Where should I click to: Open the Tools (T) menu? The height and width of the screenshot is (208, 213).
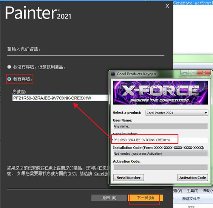[x=193, y=191]
